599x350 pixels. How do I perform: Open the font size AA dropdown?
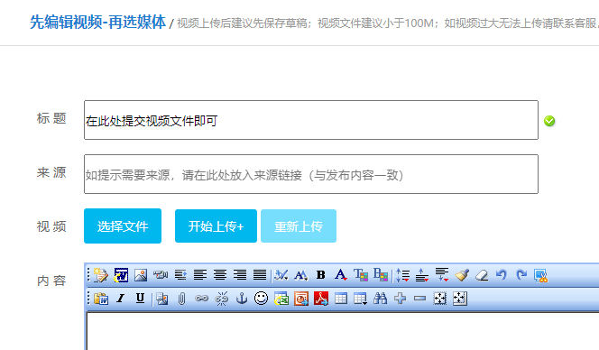click(301, 275)
